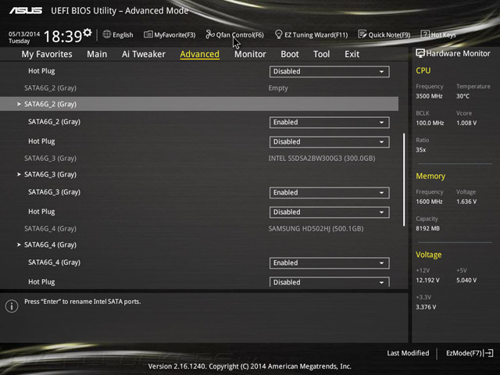Click the info circle icon in help area
The height and width of the screenshot is (375, 500).
[x=12, y=306]
